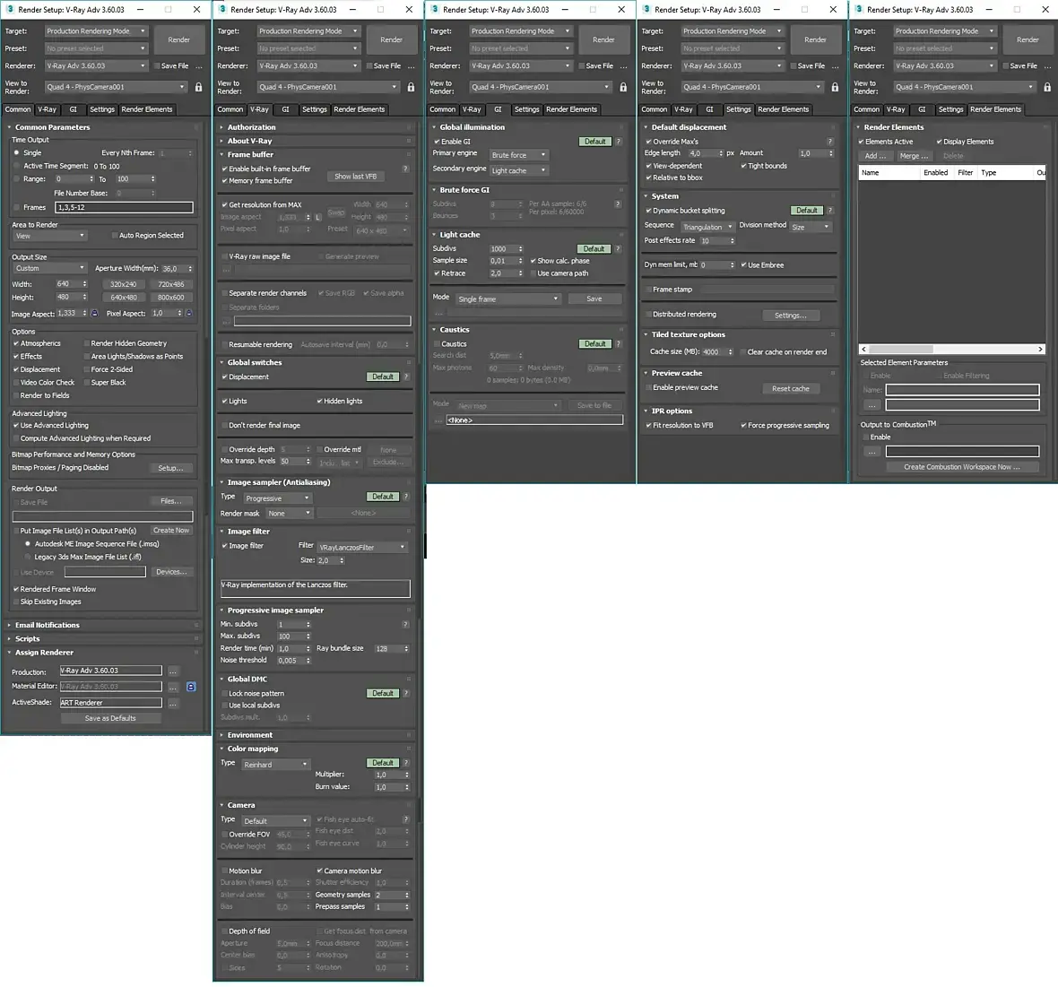Open the Secondary engine Light cache dropdown
This screenshot has width=1058, height=987.
point(519,170)
